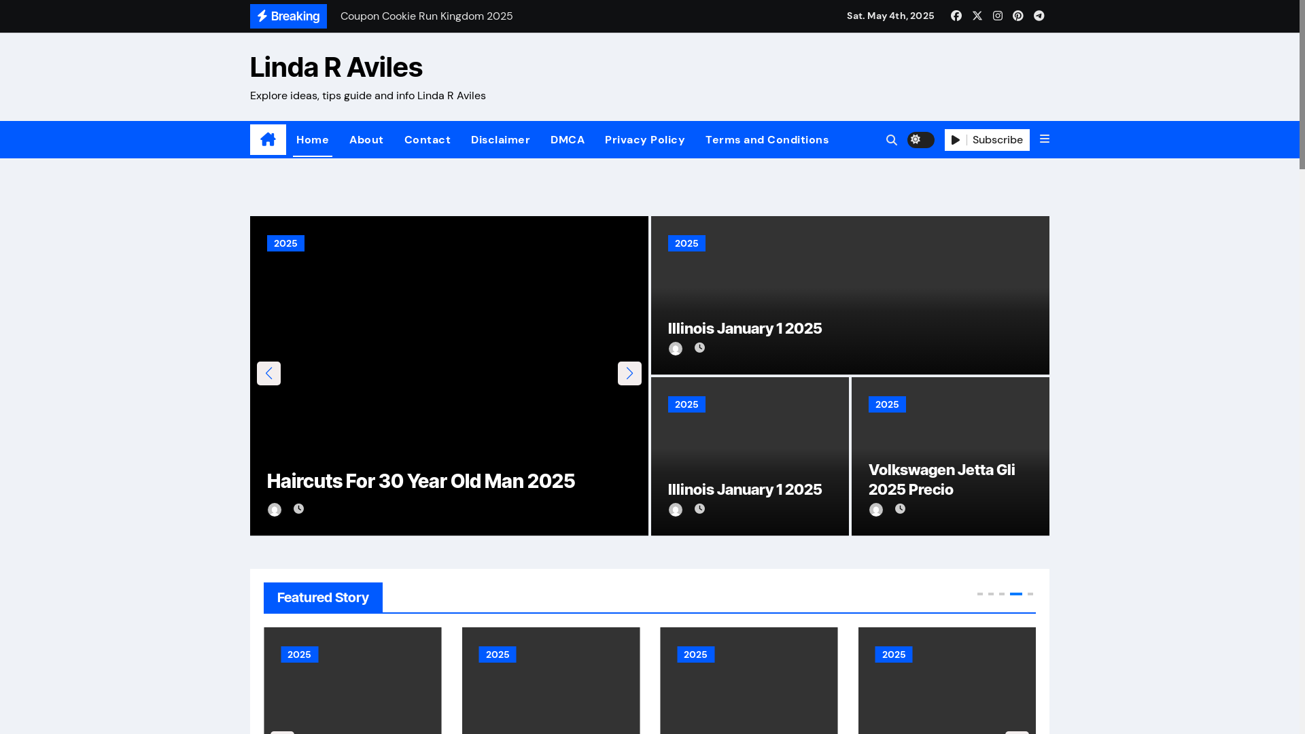Open the Disclaimer page
Viewport: 1305px width, 734px height.
coord(500,140)
